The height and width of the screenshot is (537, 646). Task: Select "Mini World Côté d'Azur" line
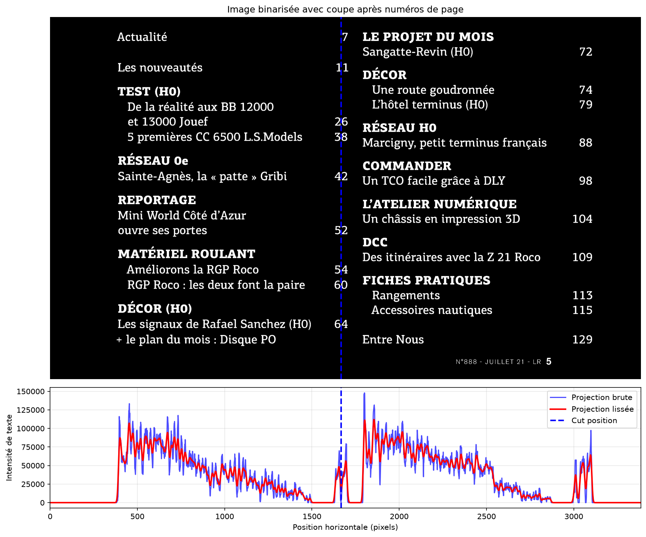coord(182,215)
